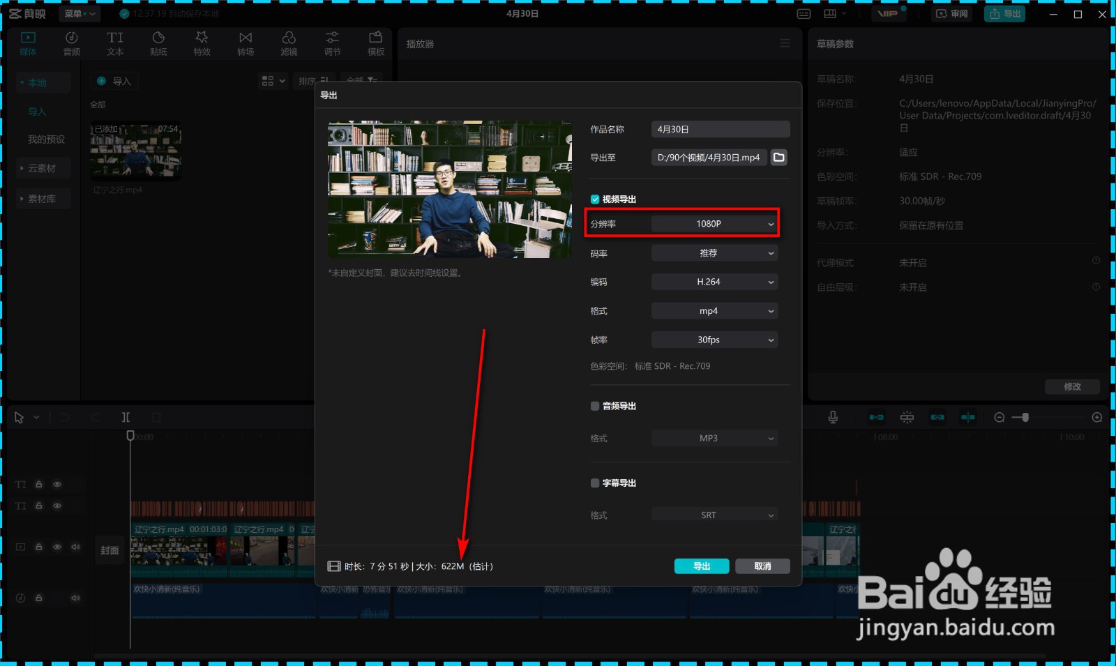
Task: Toggle the clip linkage icon
Action: (937, 417)
